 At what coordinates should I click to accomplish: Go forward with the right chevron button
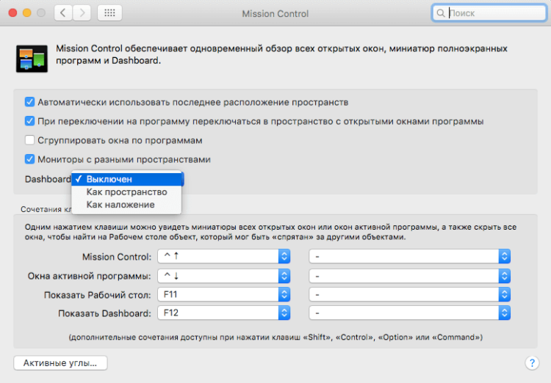click(x=82, y=13)
